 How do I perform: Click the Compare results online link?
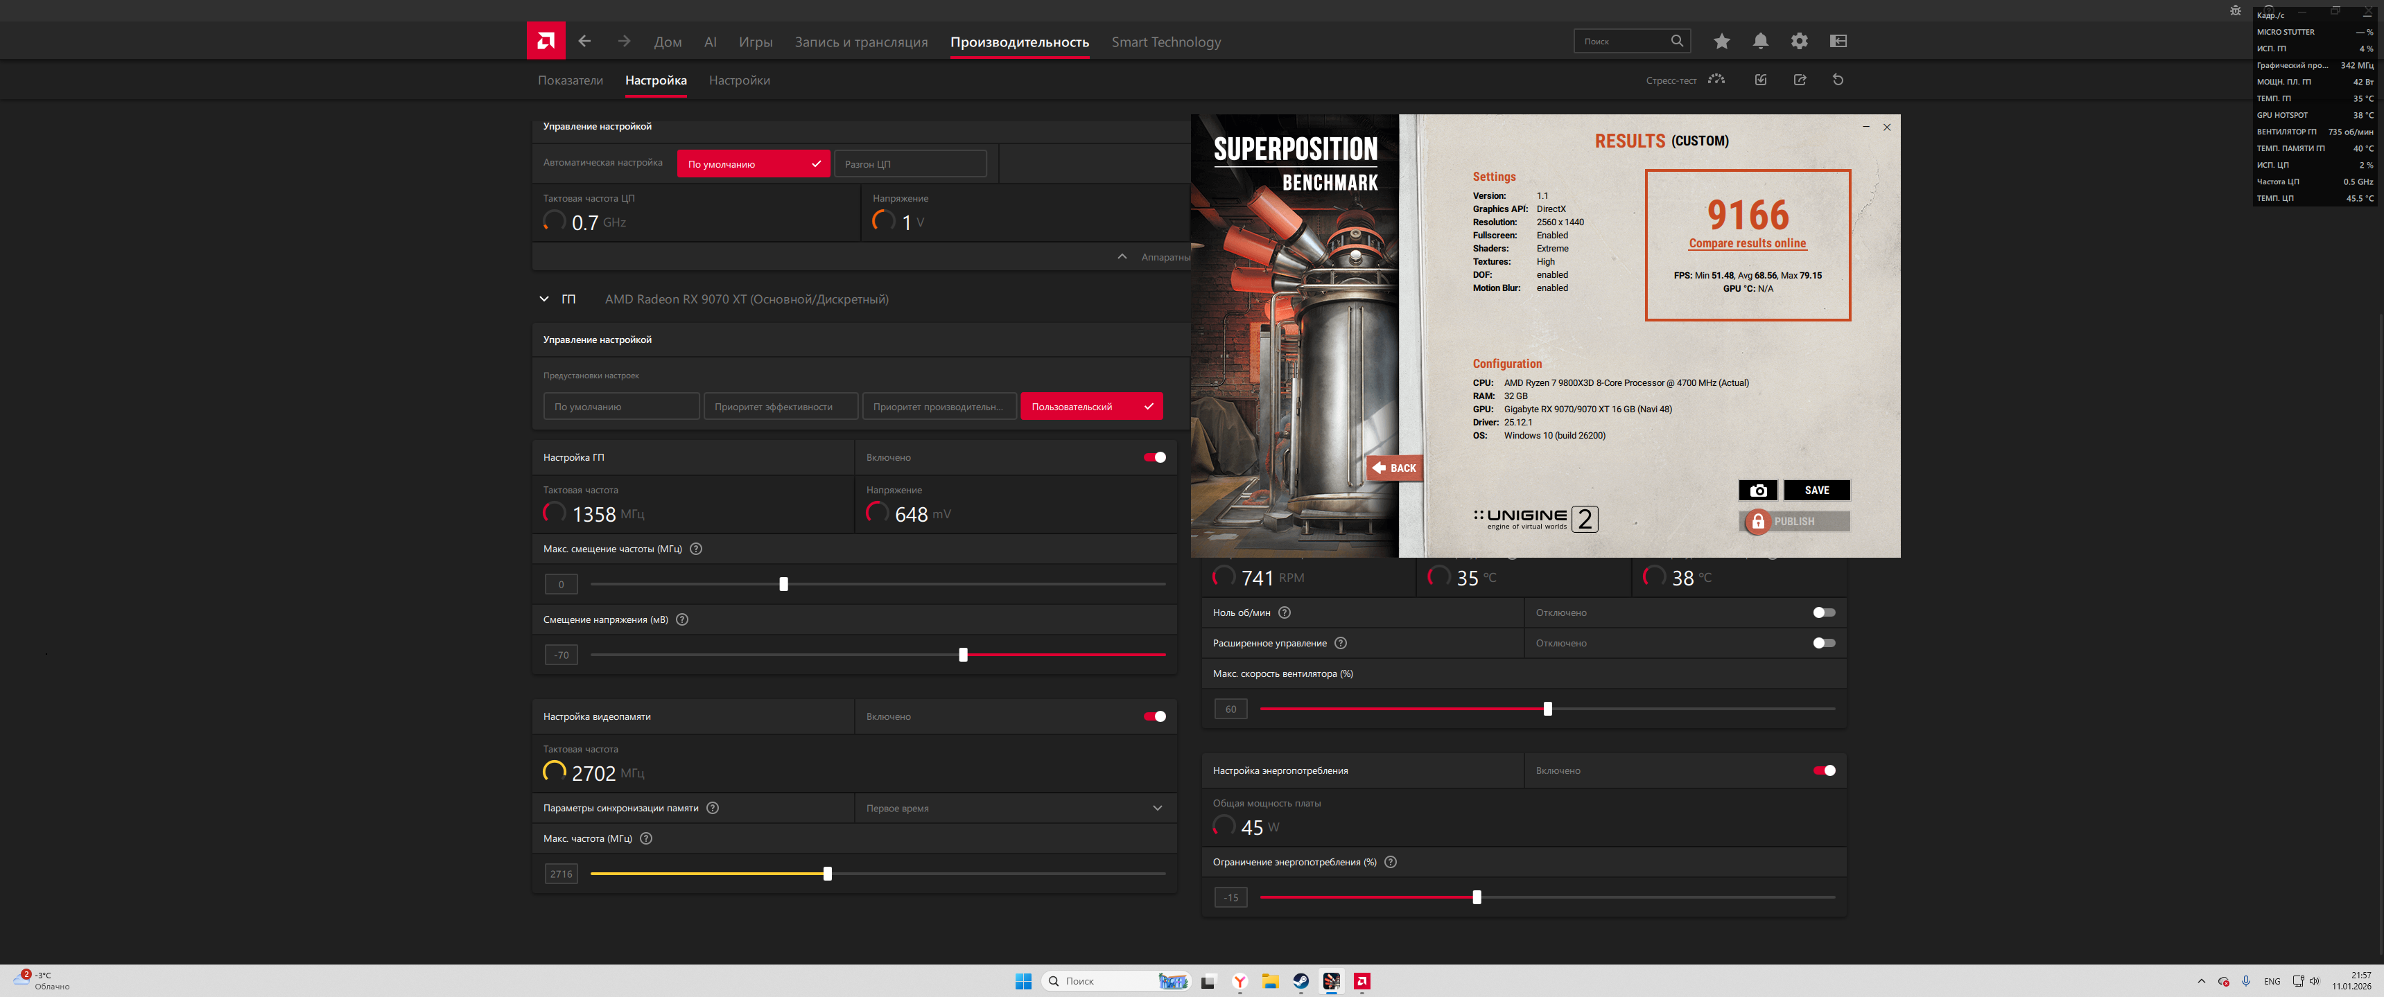(x=1746, y=243)
